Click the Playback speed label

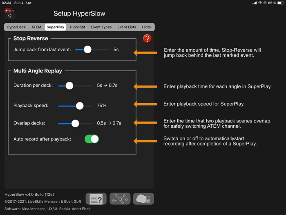(31, 106)
